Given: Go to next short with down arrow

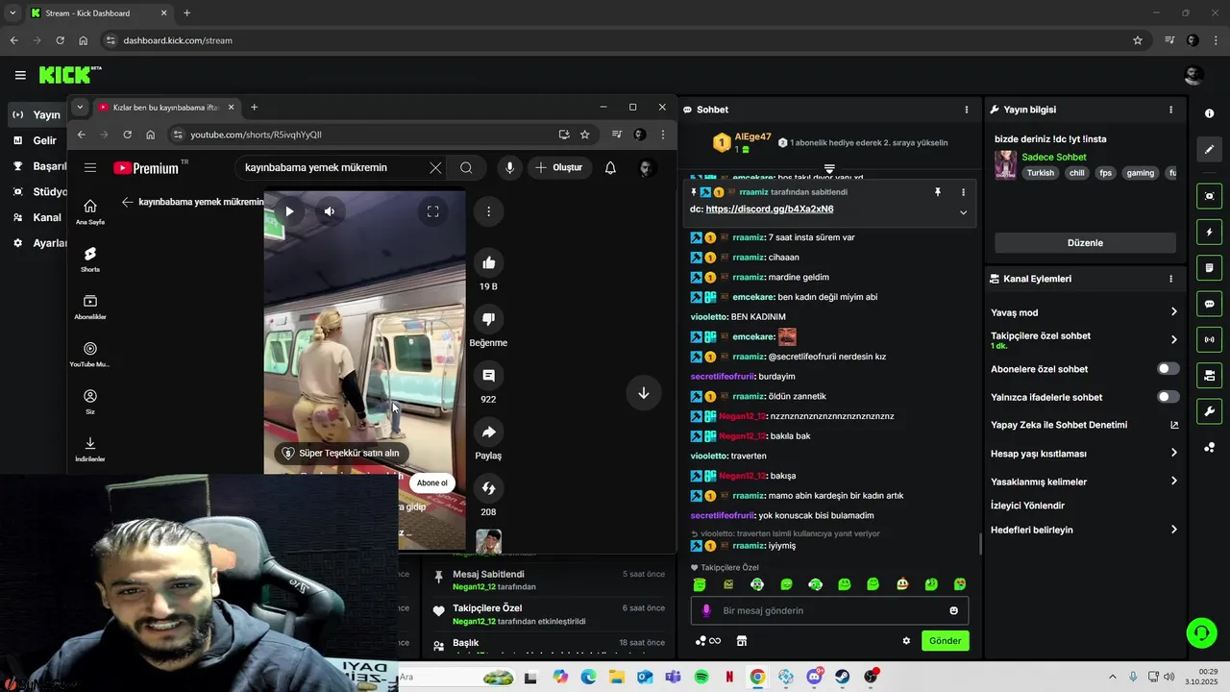Looking at the screenshot, I should [x=644, y=393].
